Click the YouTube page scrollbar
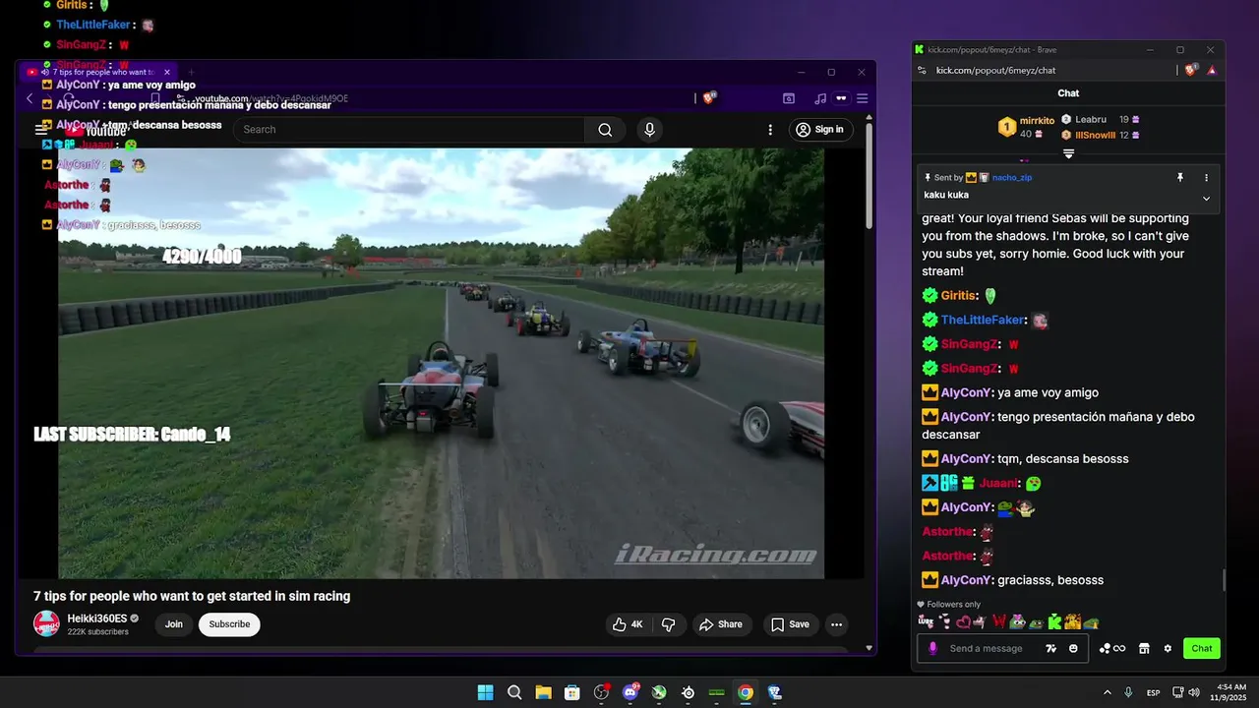Screen dimensions: 1259x708 tap(869, 177)
